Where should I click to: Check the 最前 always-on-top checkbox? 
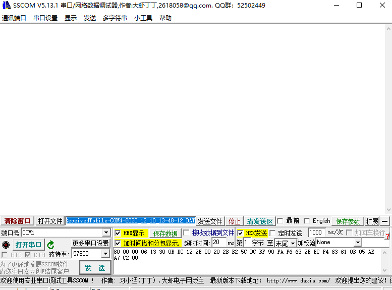[280, 221]
